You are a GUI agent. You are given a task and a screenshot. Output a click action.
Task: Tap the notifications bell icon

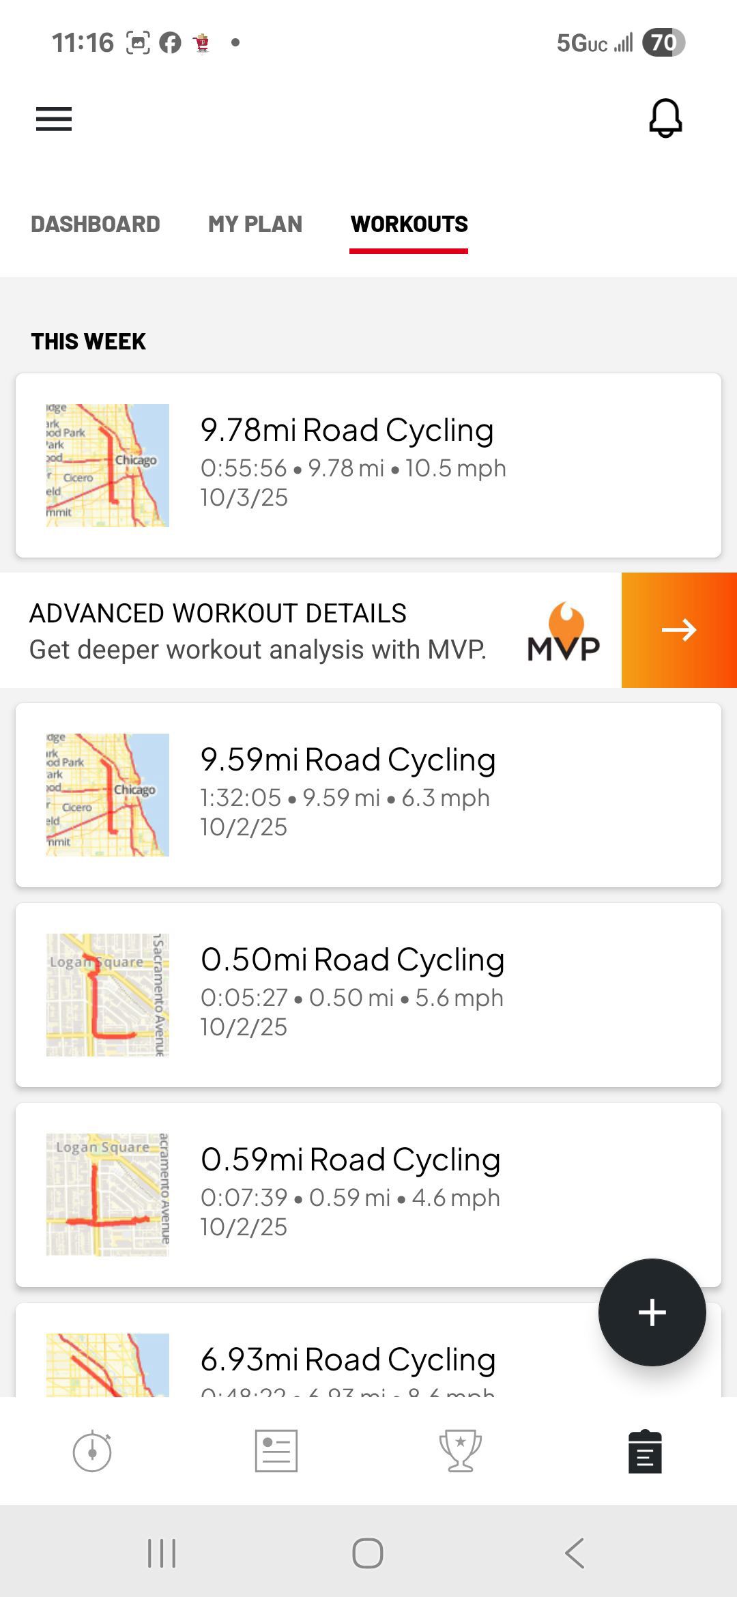pos(665,119)
